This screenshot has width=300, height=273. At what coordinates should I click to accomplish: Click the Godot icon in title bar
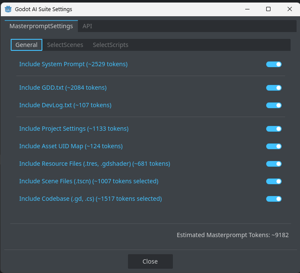pyautogui.click(x=8, y=9)
